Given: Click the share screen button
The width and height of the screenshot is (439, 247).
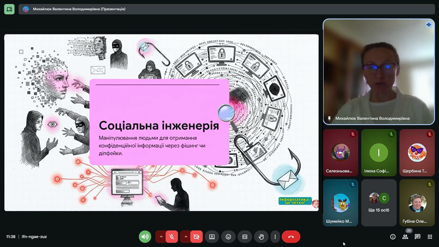Looking at the screenshot, I should point(212,237).
